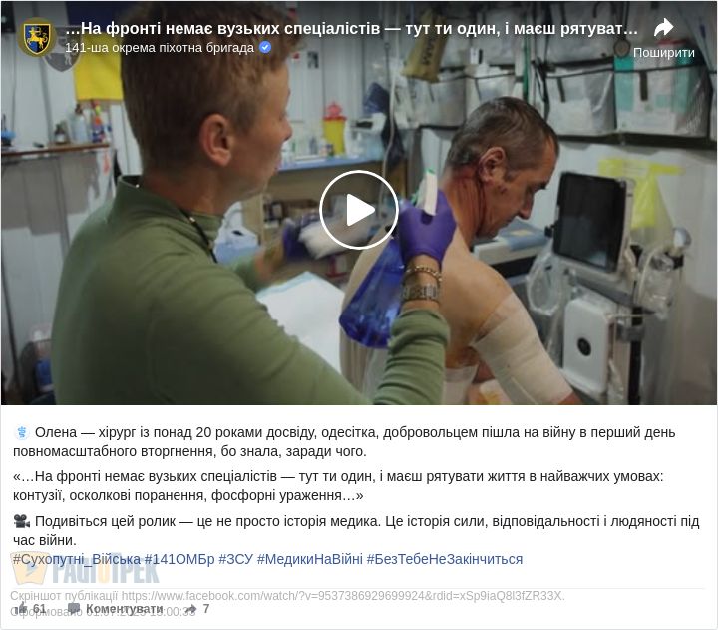Open the #ЗСУ hashtag
The height and width of the screenshot is (630, 718).
click(x=235, y=559)
